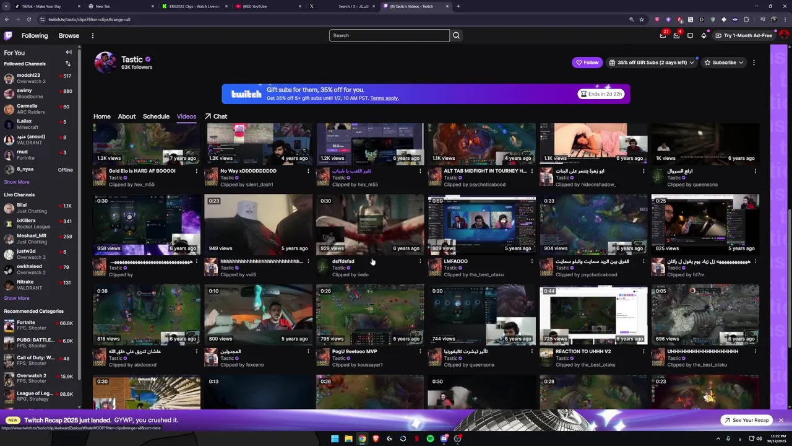Open more channel options next to Subscribe
The image size is (792, 446).
point(754,63)
